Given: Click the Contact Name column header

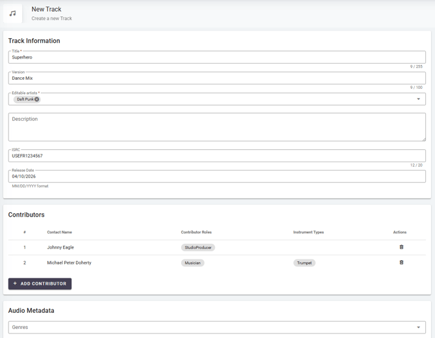Looking at the screenshot, I should click(x=60, y=232).
